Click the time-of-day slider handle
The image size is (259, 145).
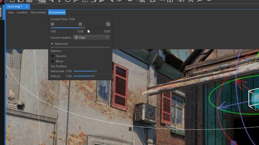coord(83,28)
